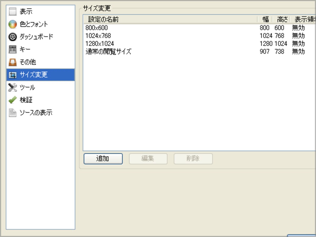The width and height of the screenshot is (316, 237).
Task: Click the disabled 削除 button
Action: click(193, 159)
